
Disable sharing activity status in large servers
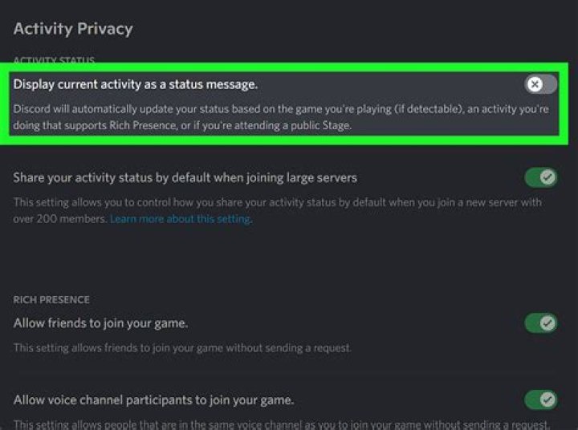coord(540,177)
